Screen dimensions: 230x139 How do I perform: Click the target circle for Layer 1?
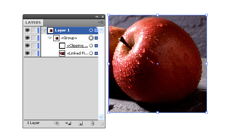click(91, 30)
